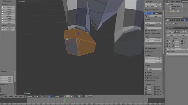
Task: Click the Grid mesh icon
Action: [x=2, y=28]
